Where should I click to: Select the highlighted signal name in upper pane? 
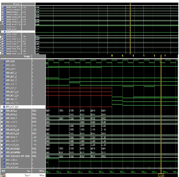click(x=11, y=32)
